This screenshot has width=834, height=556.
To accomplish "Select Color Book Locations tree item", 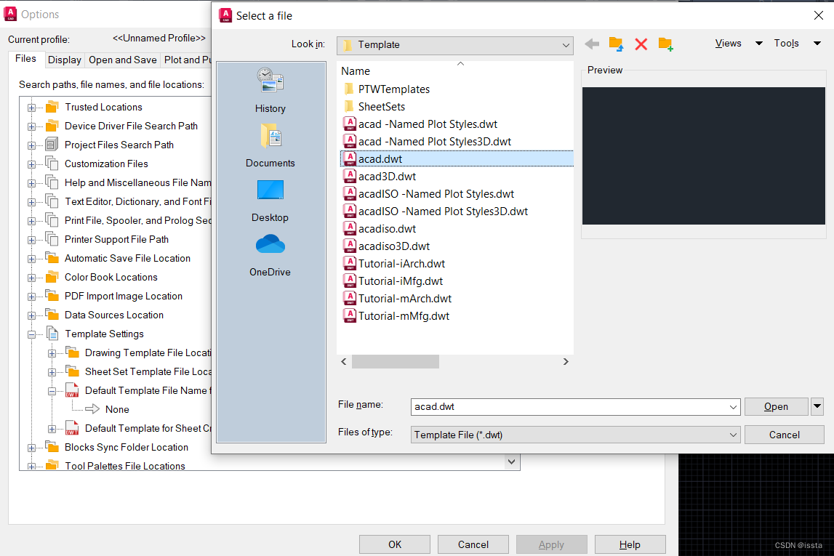I will coord(111,278).
